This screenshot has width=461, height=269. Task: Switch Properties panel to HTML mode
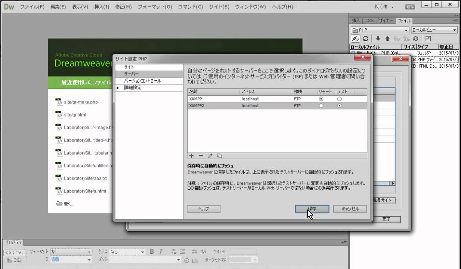click(15, 253)
